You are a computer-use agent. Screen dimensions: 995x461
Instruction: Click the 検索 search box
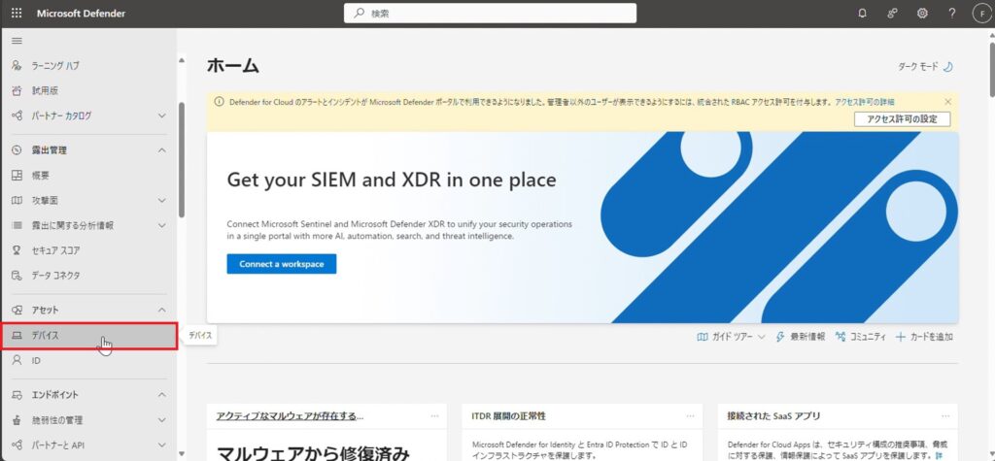tap(491, 14)
